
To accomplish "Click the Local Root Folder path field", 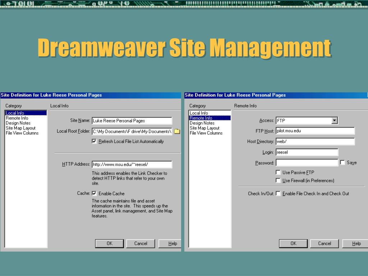I will pyautogui.click(x=132, y=132).
